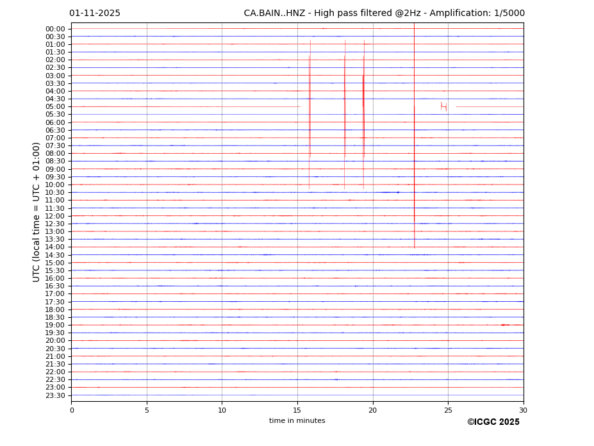The image size is (594, 446).
Task: Click the x-axis tick labeled 30
Action: click(x=523, y=410)
